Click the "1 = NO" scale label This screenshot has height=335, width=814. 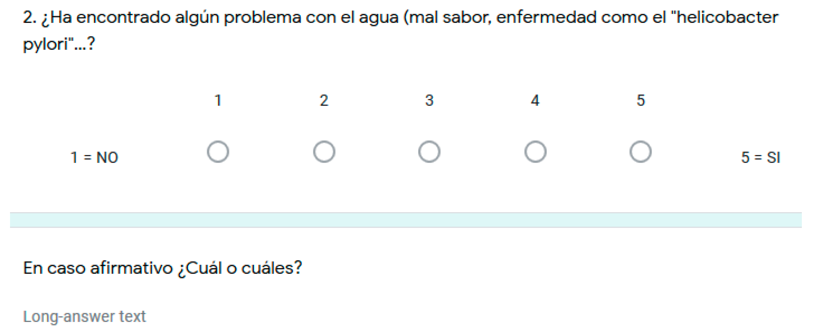coord(94,157)
